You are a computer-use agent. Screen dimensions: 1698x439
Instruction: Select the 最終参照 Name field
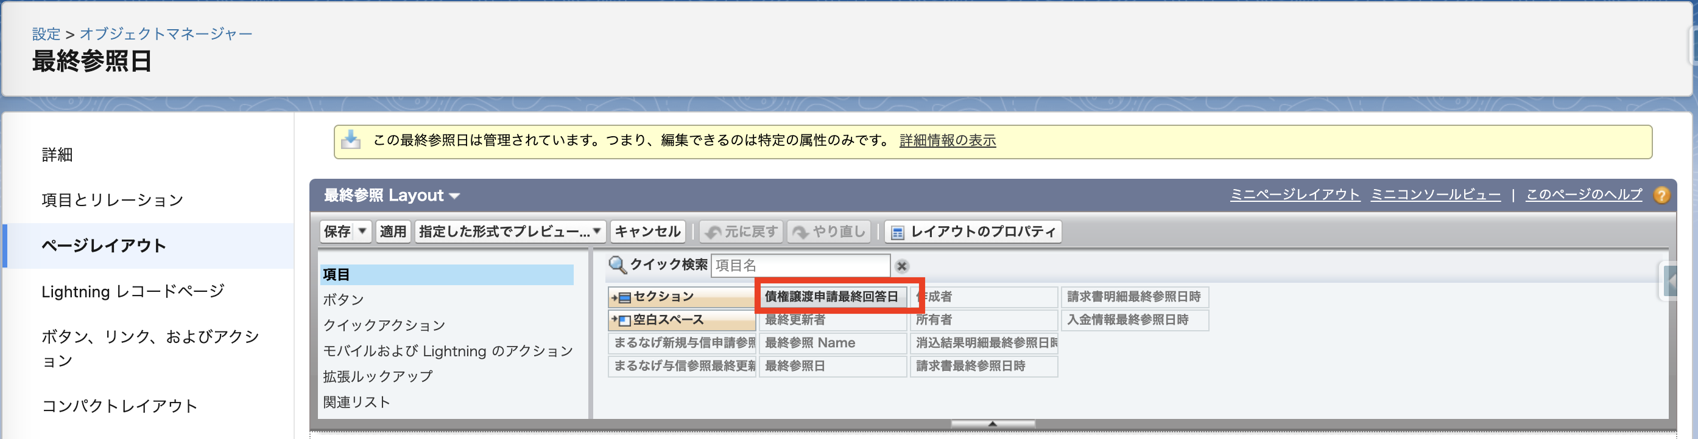click(833, 343)
